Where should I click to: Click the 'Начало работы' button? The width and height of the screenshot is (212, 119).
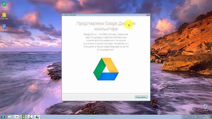(x=141, y=97)
